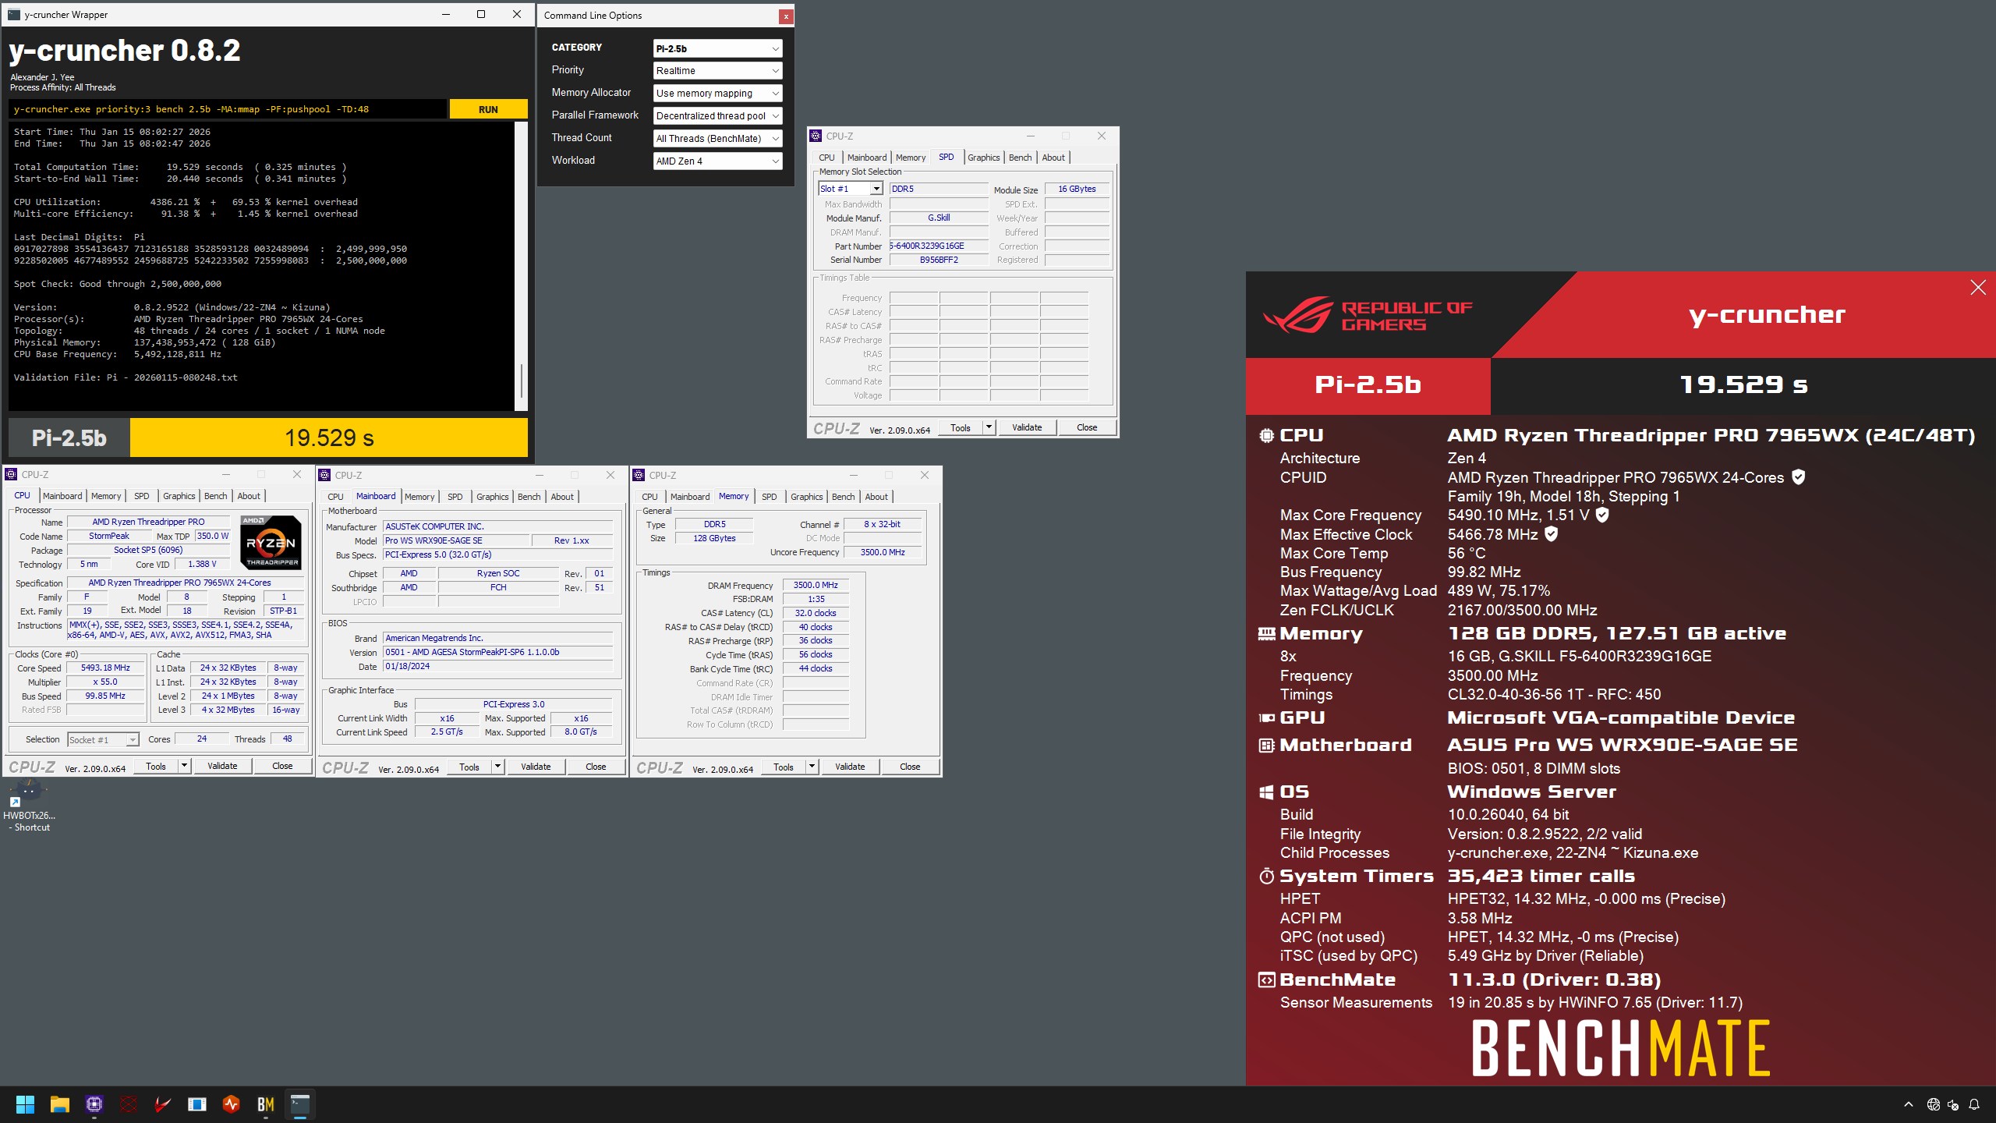This screenshot has width=1996, height=1123.
Task: Close the BenchMate result panel with X
Action: (x=1978, y=288)
